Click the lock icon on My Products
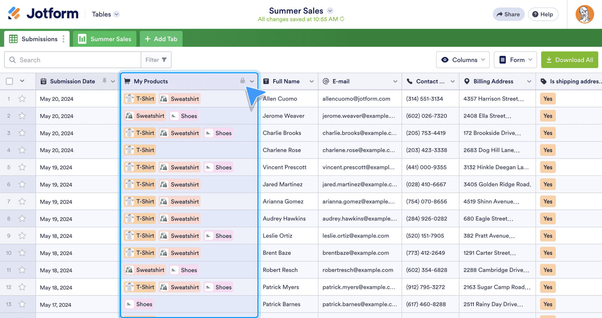The image size is (602, 318). [x=242, y=81]
